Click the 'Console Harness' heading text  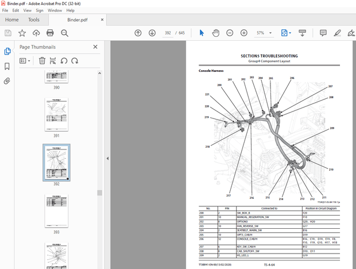211,71
